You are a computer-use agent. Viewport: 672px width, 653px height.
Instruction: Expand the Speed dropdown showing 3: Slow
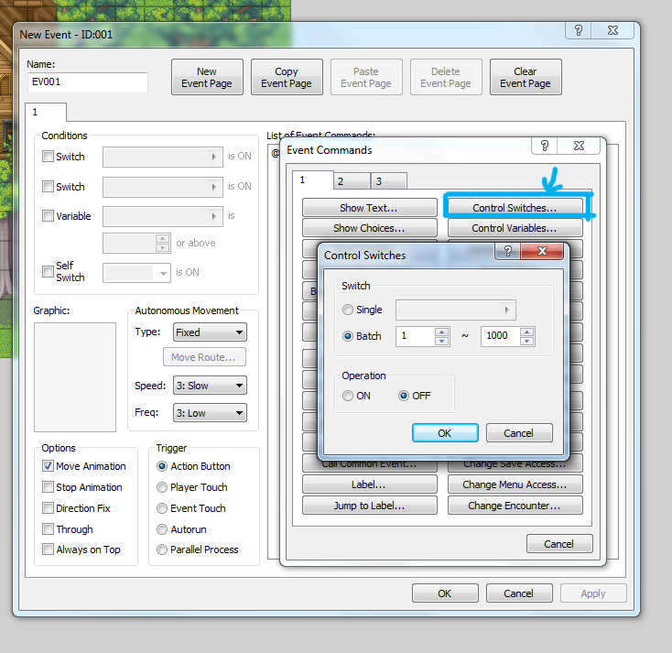tap(210, 386)
